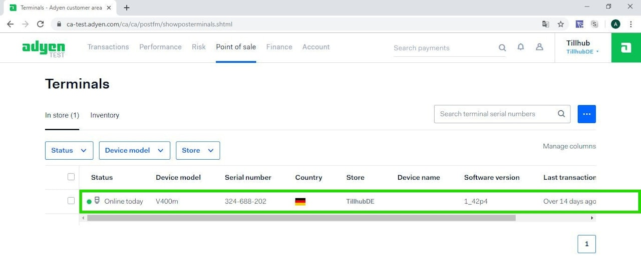Click serial number 324-688-202
This screenshot has width=641, height=256.
pyautogui.click(x=245, y=202)
